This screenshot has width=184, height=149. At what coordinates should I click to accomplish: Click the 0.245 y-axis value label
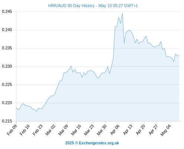pyautogui.click(x=7, y=12)
